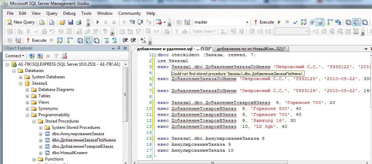The width and height of the screenshot is (372, 164).
Task: Select dbo.АннулированиеЗаказа stored procedure
Action: 78,134
